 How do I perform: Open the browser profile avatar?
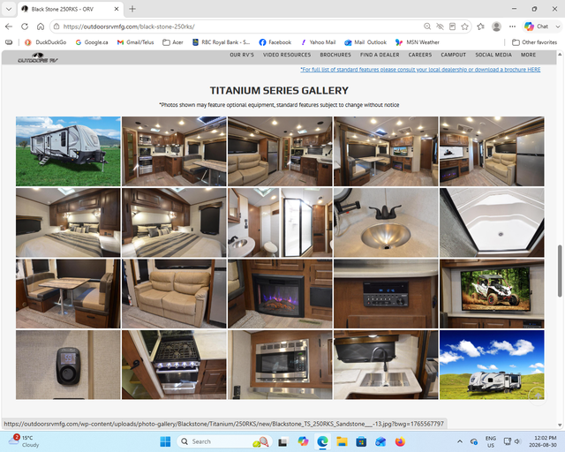coord(496,26)
